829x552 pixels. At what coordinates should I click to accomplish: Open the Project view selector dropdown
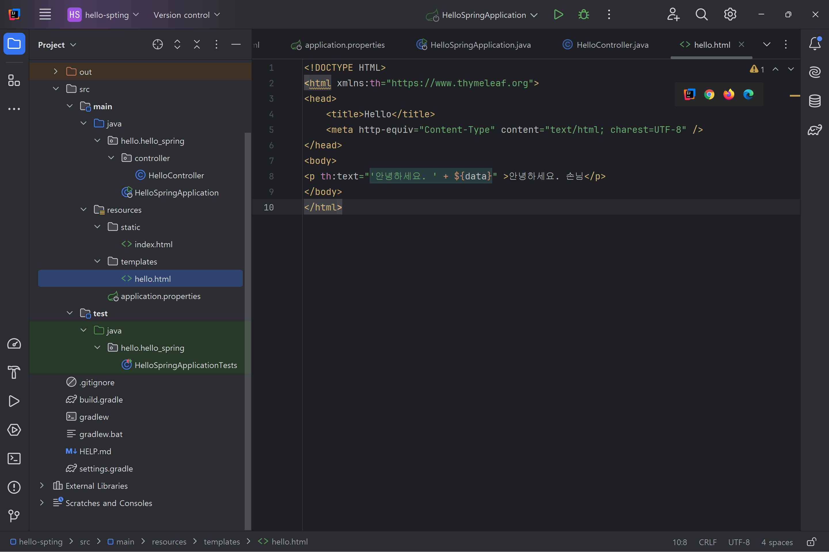[x=57, y=45]
